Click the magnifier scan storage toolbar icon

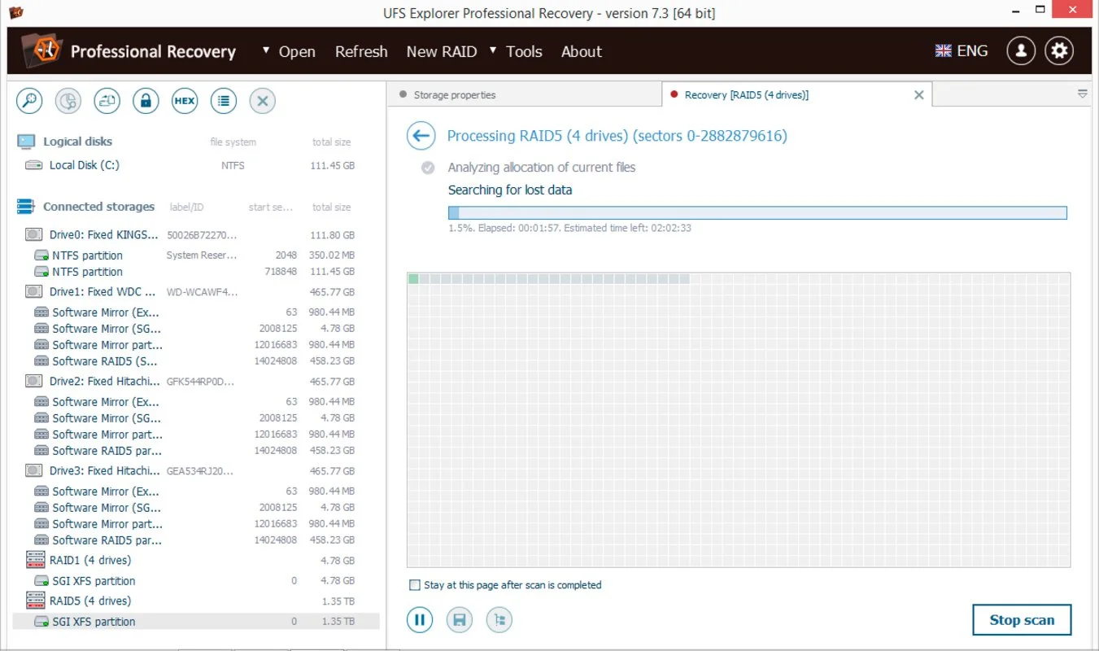click(x=30, y=101)
